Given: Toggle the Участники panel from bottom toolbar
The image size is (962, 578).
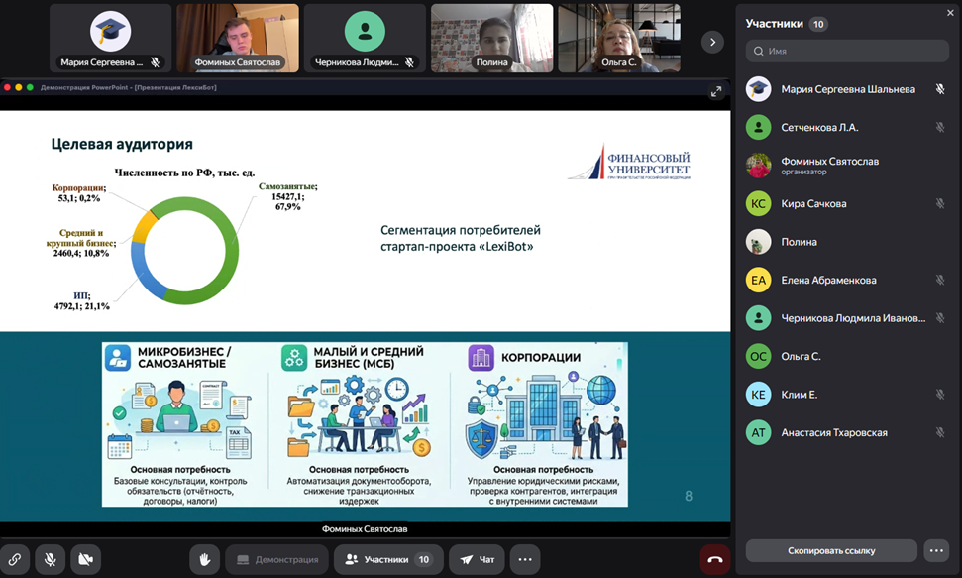Looking at the screenshot, I should click(x=387, y=559).
